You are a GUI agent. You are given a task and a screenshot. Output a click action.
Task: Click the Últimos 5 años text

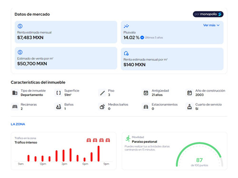click(x=154, y=37)
